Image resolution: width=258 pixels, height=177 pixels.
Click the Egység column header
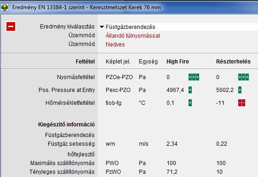pyautogui.click(x=148, y=62)
